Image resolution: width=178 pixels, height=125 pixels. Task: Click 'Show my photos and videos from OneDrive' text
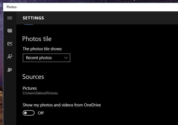coord(62,105)
